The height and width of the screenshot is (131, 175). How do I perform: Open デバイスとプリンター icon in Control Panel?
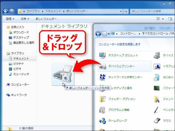pyautogui.click(x=102, y=67)
